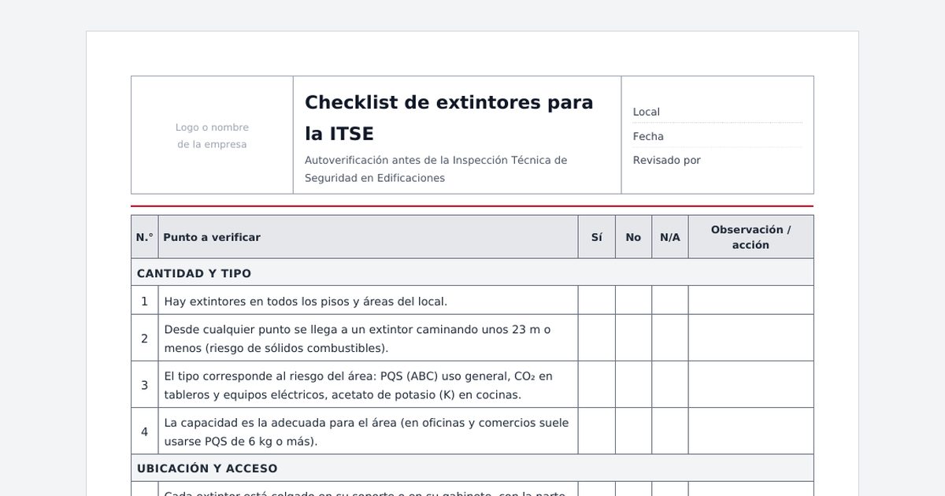Viewport: 945px width, 496px height.
Task: Click the title 'Checklist de extintores para la ITSE'
Action: 449,118
